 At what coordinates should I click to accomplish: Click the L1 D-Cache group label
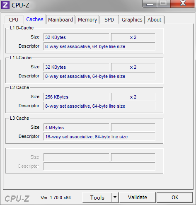point(22,28)
